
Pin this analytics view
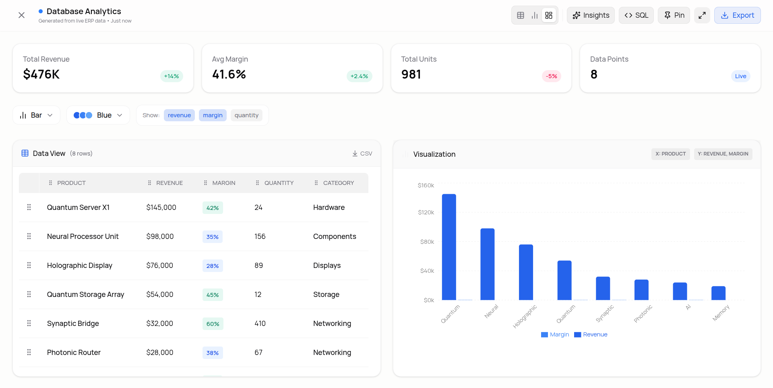click(x=674, y=15)
